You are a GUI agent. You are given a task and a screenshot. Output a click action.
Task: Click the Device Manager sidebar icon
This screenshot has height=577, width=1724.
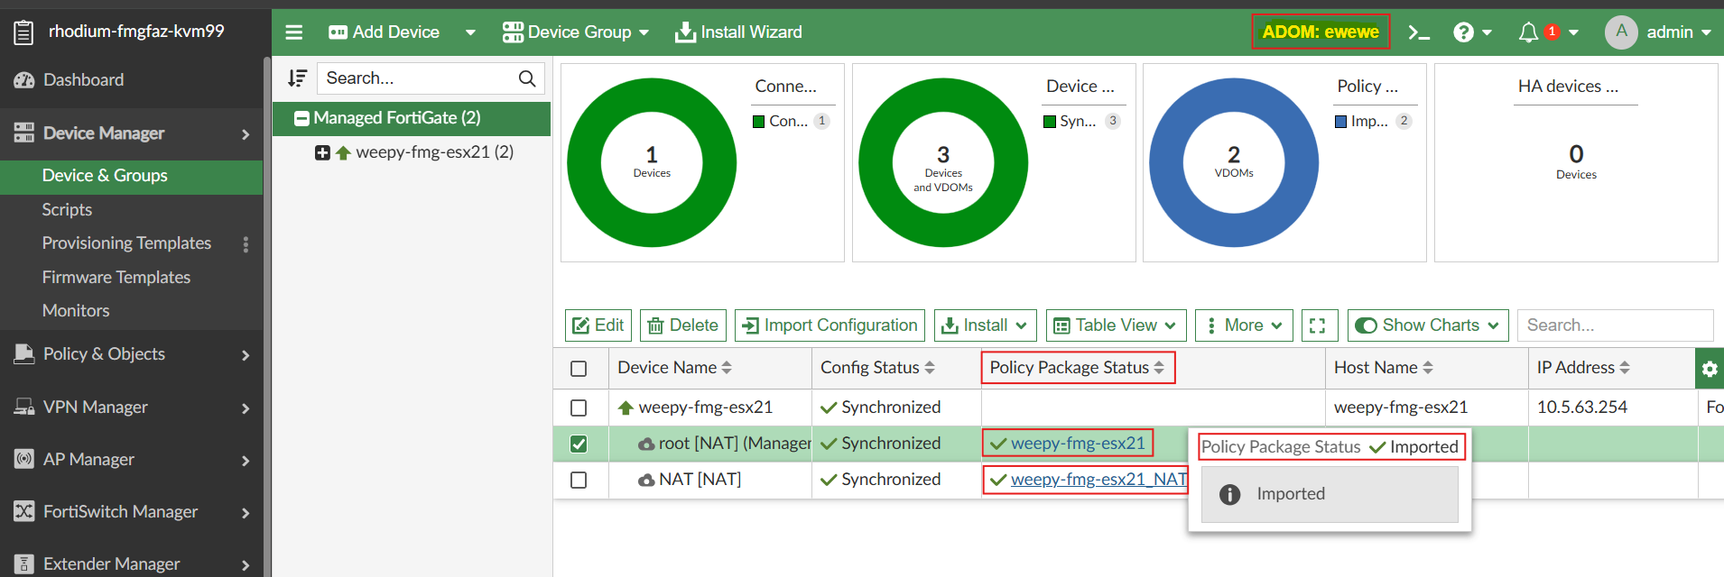24,133
